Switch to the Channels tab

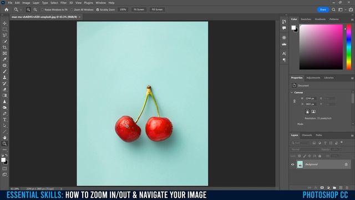click(x=307, y=135)
